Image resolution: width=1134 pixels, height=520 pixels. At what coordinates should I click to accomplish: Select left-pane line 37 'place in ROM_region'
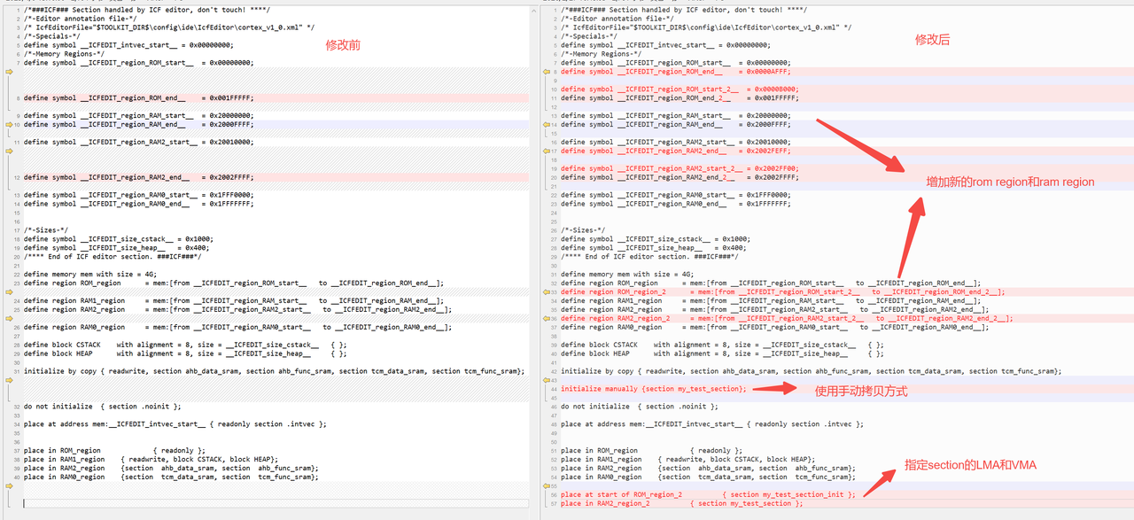click(x=114, y=450)
